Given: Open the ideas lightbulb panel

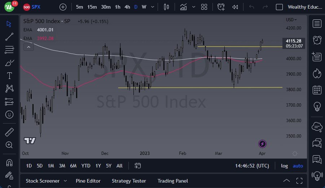Looking at the screenshot, I should point(317,107).
